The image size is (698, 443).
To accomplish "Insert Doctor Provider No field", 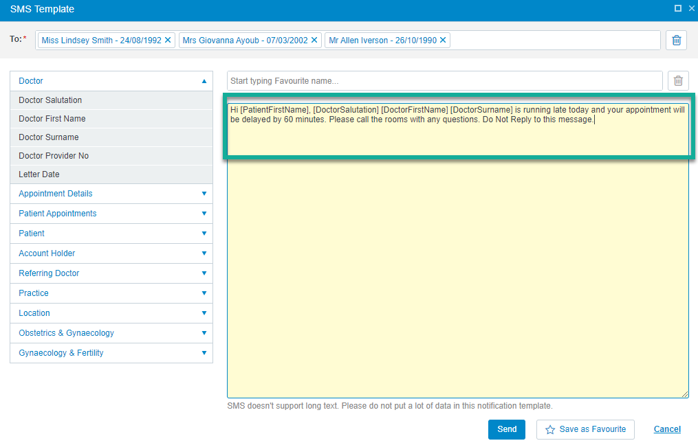I will [x=111, y=156].
